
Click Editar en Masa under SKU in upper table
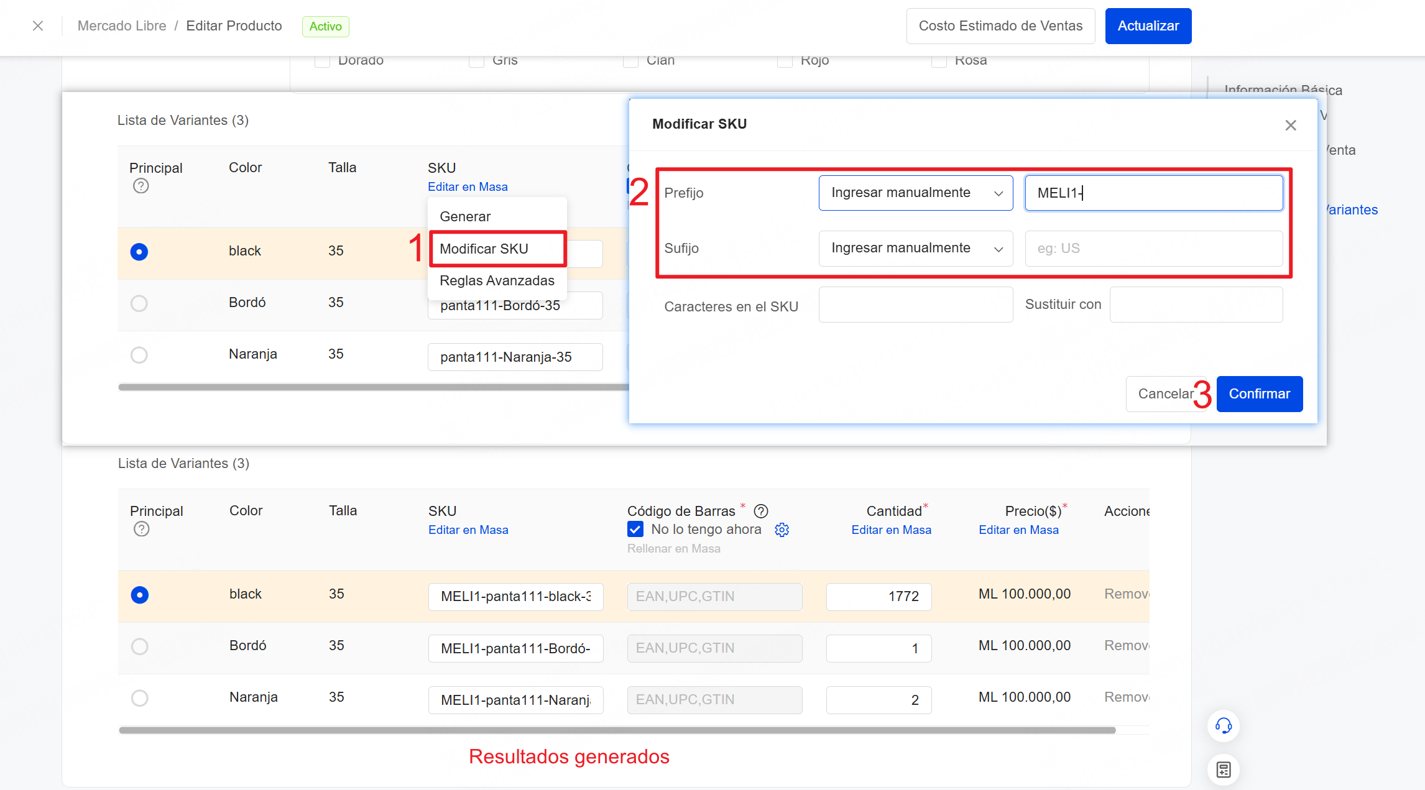point(468,186)
